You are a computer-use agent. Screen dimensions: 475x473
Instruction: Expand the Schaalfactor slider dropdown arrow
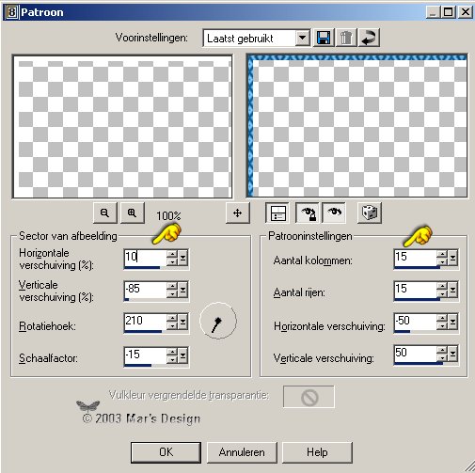183,355
